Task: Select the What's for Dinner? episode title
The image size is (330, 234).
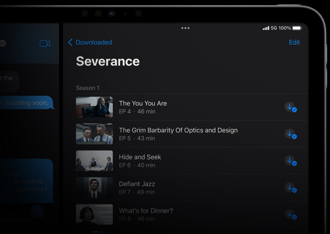Action: point(146,211)
